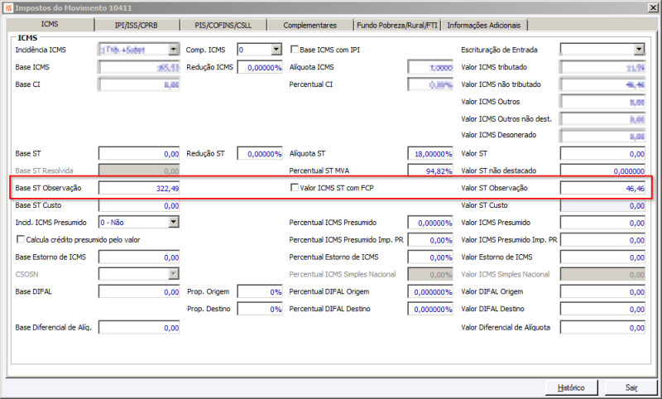Click the greyed Base ST Resolvida field

[x=139, y=171]
